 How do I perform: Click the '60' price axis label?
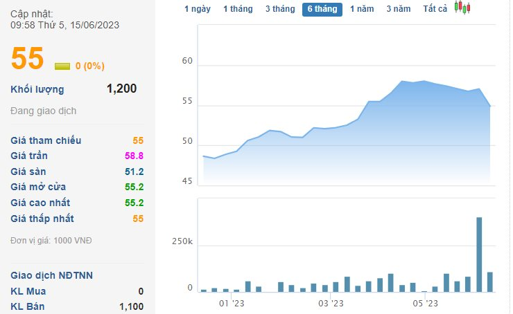tap(187, 61)
